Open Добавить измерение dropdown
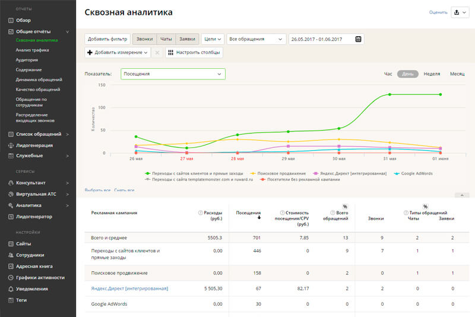The image size is (475, 317). tap(118, 52)
